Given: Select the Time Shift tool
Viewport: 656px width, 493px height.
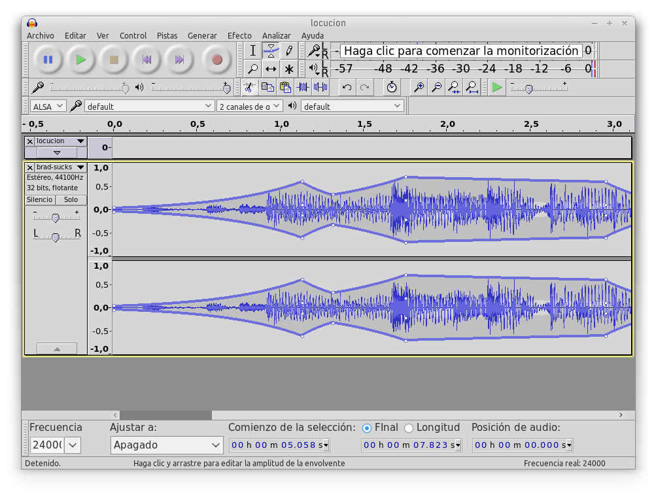Looking at the screenshot, I should coord(271,69).
